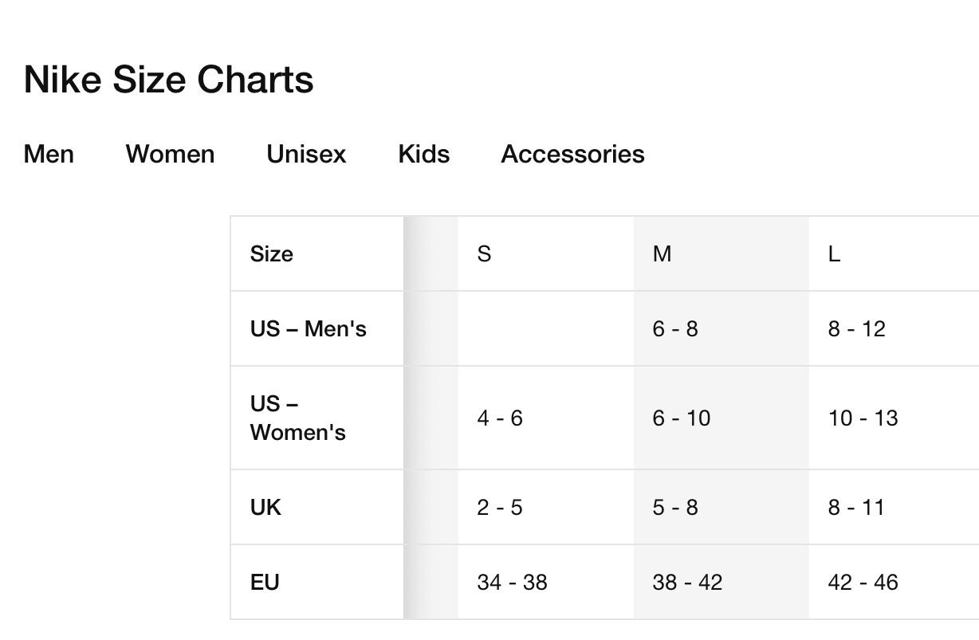The height and width of the screenshot is (640, 979).
Task: Select the L size column header
Action: coord(834,253)
